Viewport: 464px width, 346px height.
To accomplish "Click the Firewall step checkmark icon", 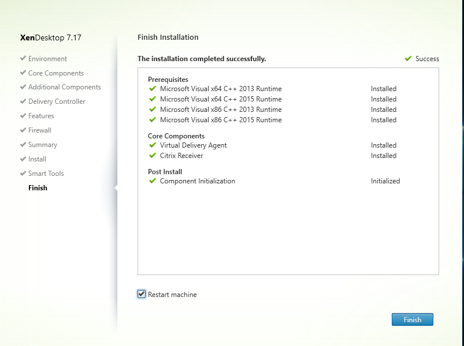I will pyautogui.click(x=23, y=130).
